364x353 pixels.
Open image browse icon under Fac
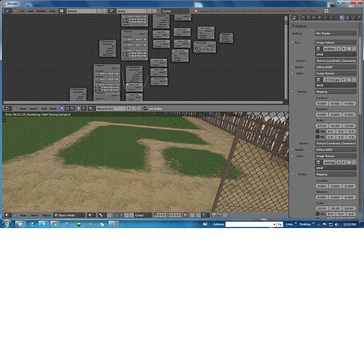pos(318,49)
